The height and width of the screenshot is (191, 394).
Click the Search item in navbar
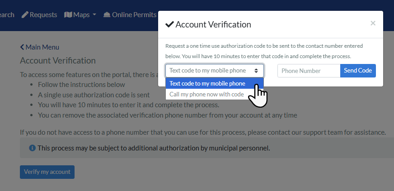pyautogui.click(x=6, y=15)
